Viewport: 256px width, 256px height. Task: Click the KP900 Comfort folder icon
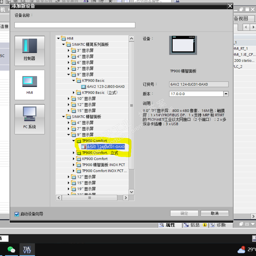[79, 159]
